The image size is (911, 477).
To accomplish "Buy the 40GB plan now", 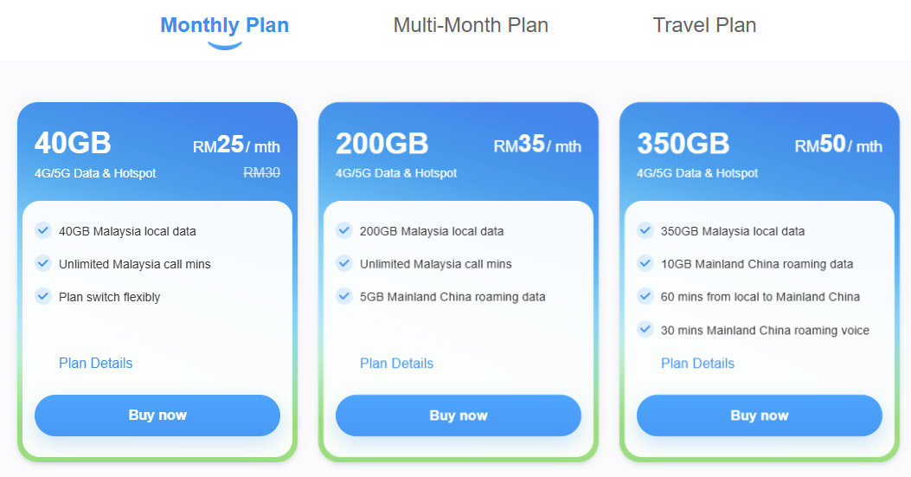I will (x=157, y=416).
